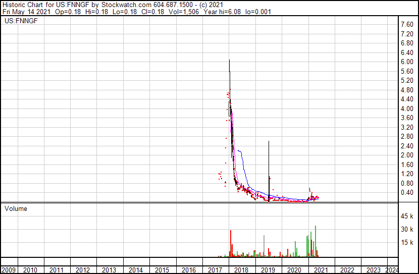419x274 pixels.
Task: Click the Year hi=6.08 header value
Action: (x=222, y=12)
